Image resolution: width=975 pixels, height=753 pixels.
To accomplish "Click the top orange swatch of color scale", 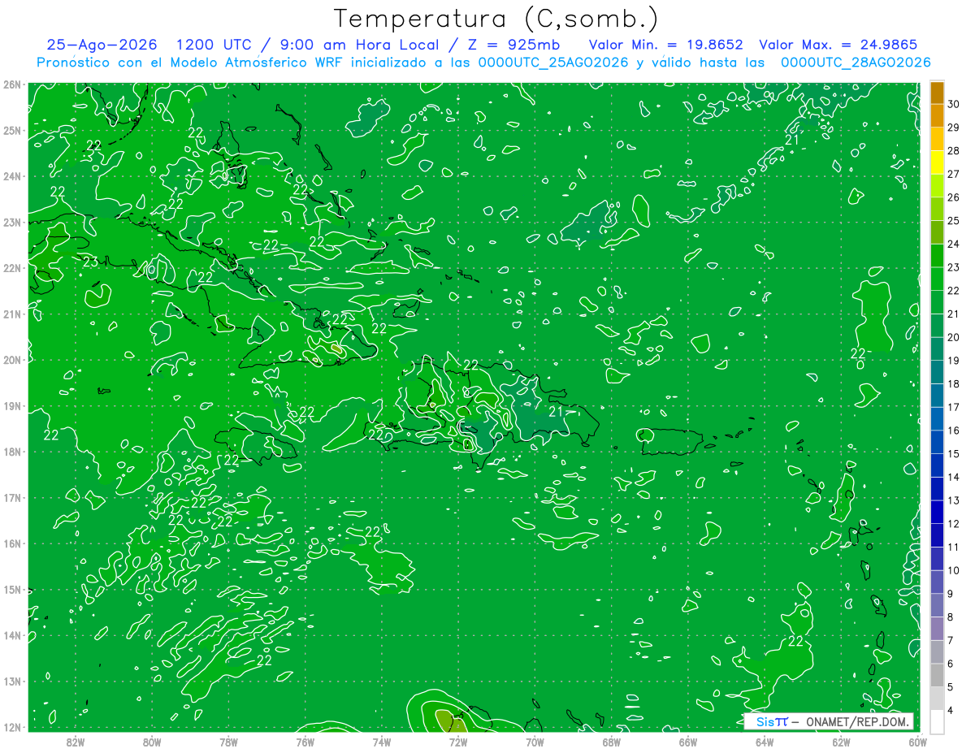I will coord(937,93).
